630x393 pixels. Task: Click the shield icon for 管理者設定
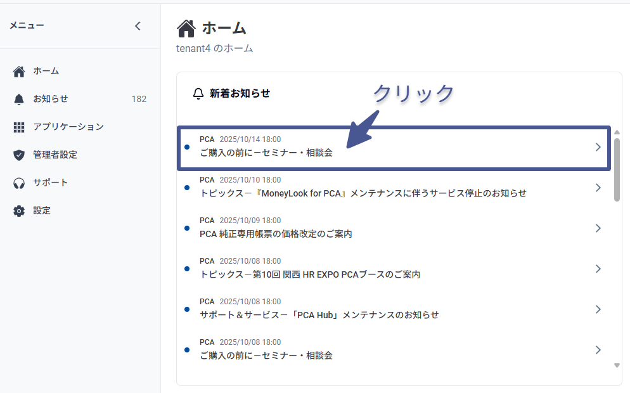(x=19, y=155)
